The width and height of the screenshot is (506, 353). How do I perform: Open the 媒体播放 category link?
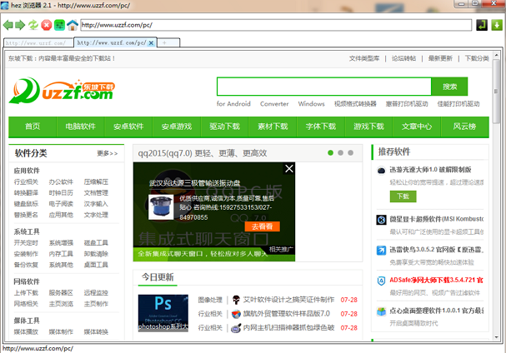coord(26,331)
